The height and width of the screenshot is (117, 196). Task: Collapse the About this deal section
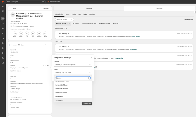pos(11,45)
